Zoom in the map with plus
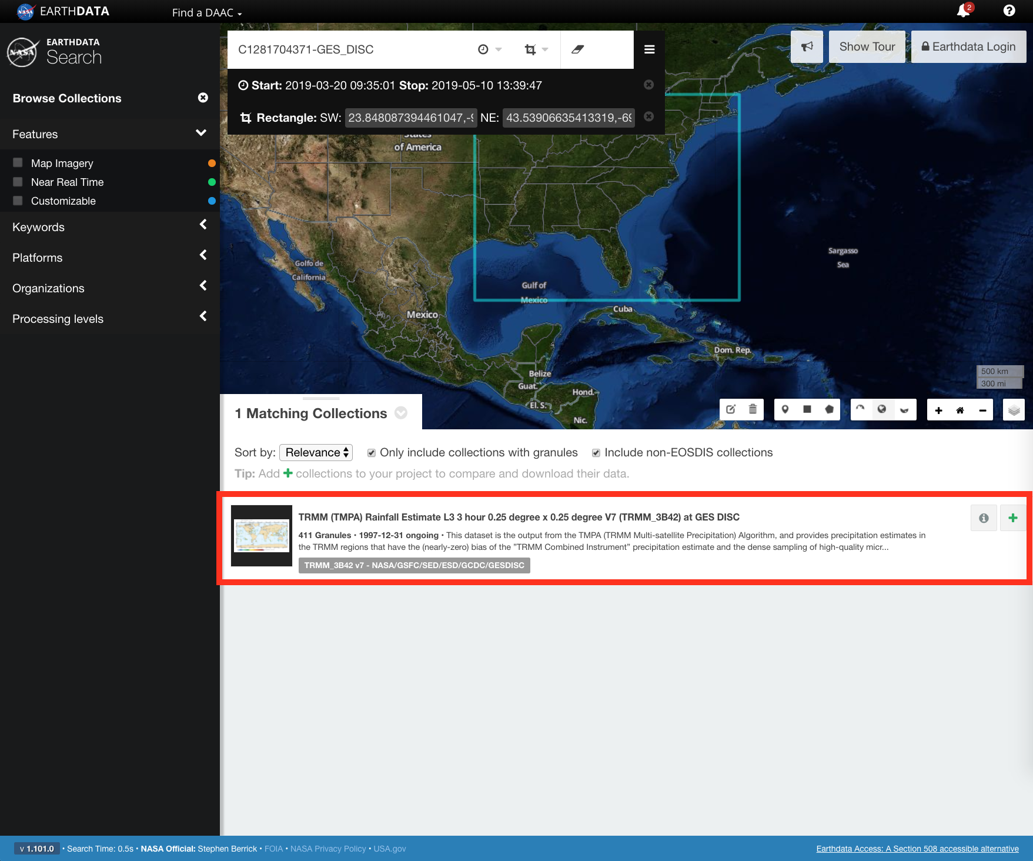Screen dimensions: 1033x861 tap(938, 410)
